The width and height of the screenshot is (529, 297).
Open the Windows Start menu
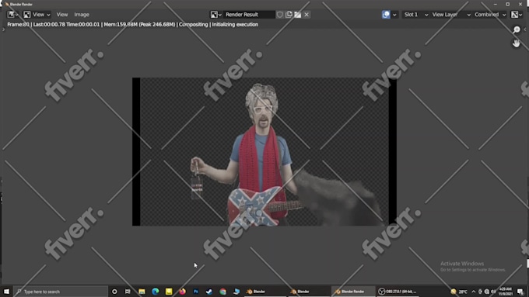[x=6, y=292]
